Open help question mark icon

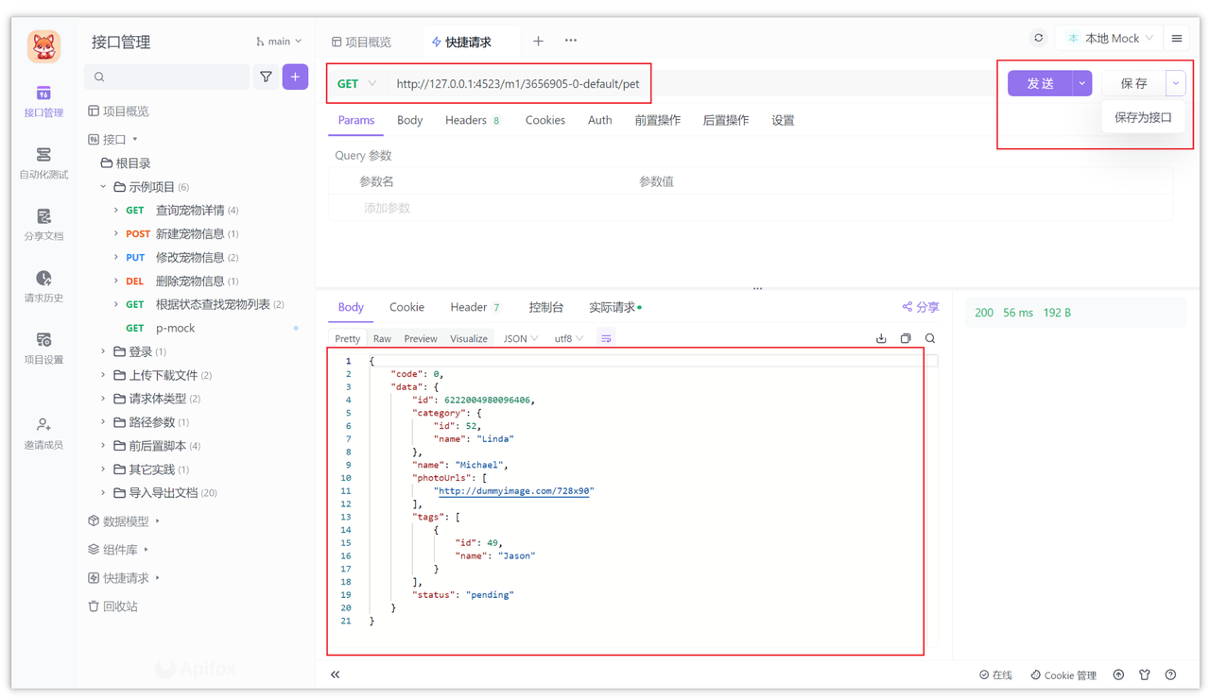tap(1170, 674)
